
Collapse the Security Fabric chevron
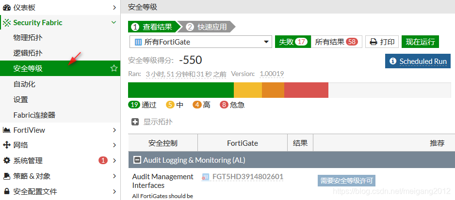(114, 22)
